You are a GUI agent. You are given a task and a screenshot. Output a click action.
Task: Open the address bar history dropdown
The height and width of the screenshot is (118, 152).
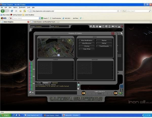(x=121, y=11)
